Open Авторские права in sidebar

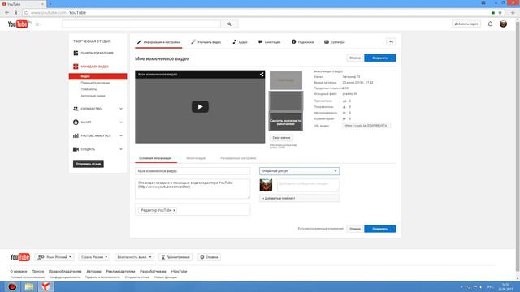pos(93,96)
